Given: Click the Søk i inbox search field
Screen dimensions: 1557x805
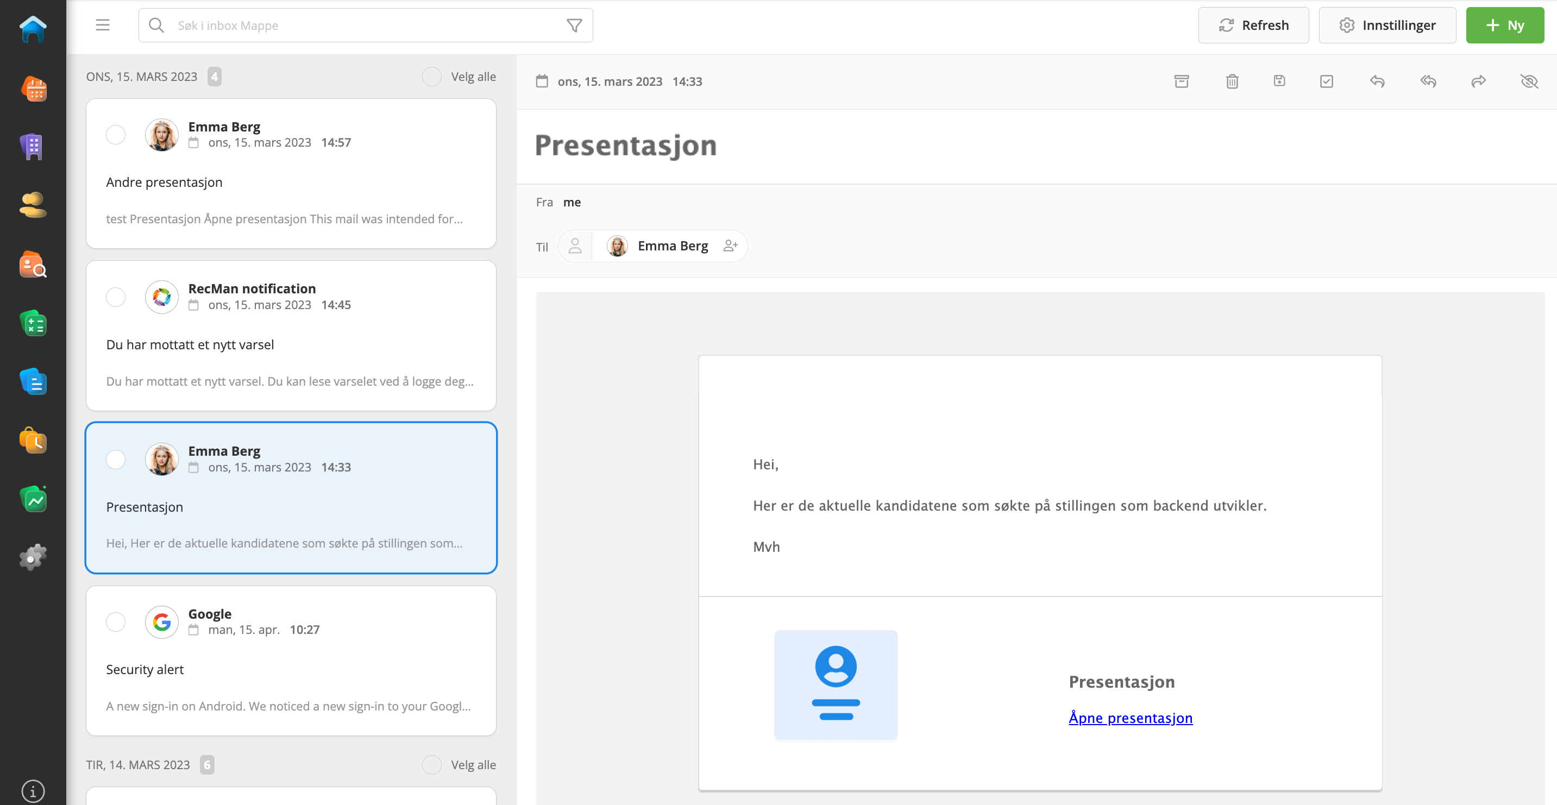Looking at the screenshot, I should click(363, 26).
